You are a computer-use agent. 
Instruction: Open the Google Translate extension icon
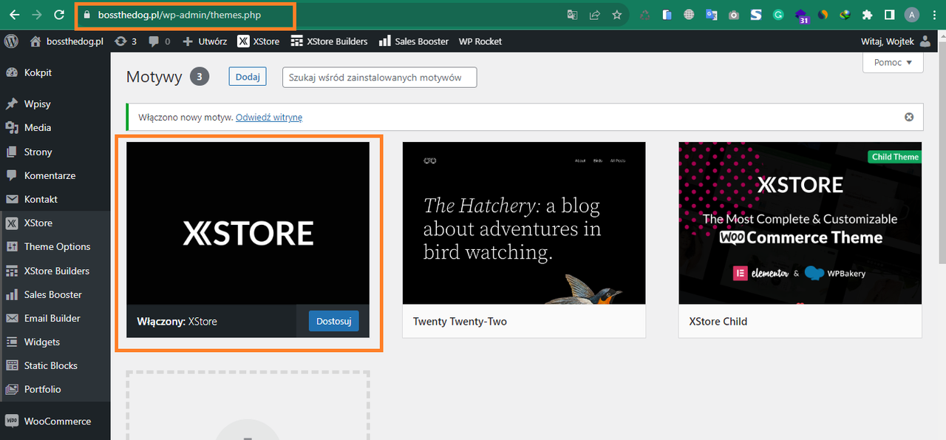(711, 15)
